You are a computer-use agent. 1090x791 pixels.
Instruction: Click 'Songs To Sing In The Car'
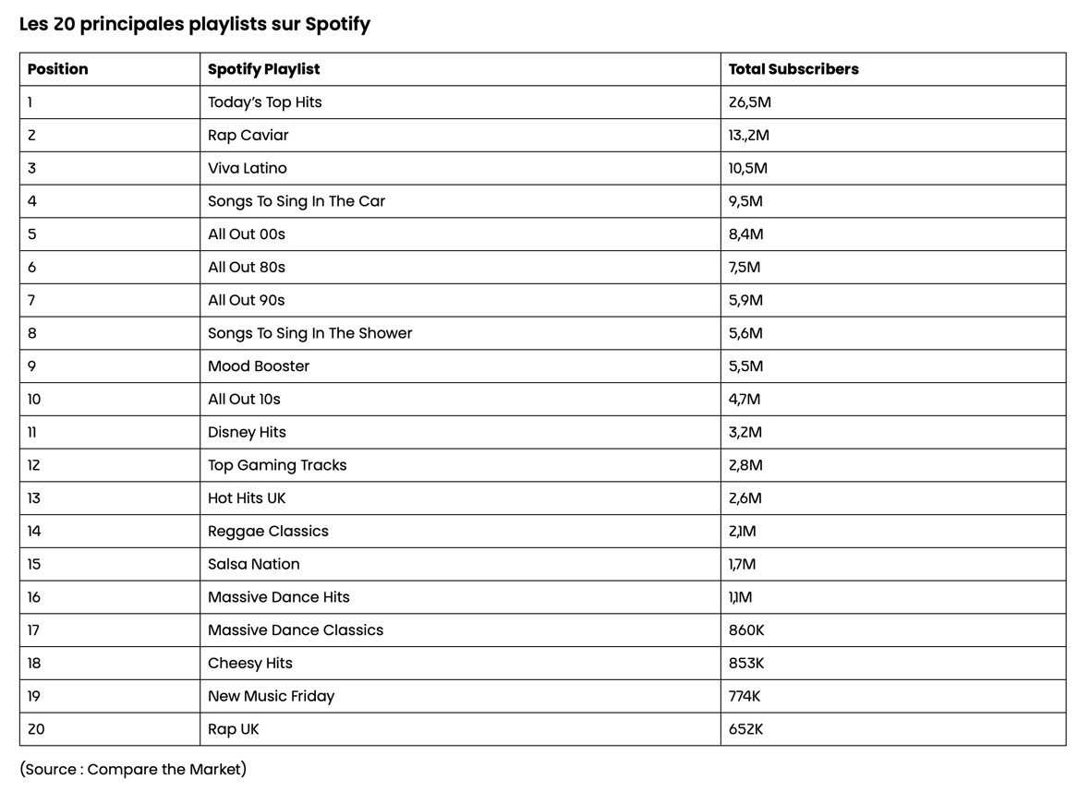point(297,201)
